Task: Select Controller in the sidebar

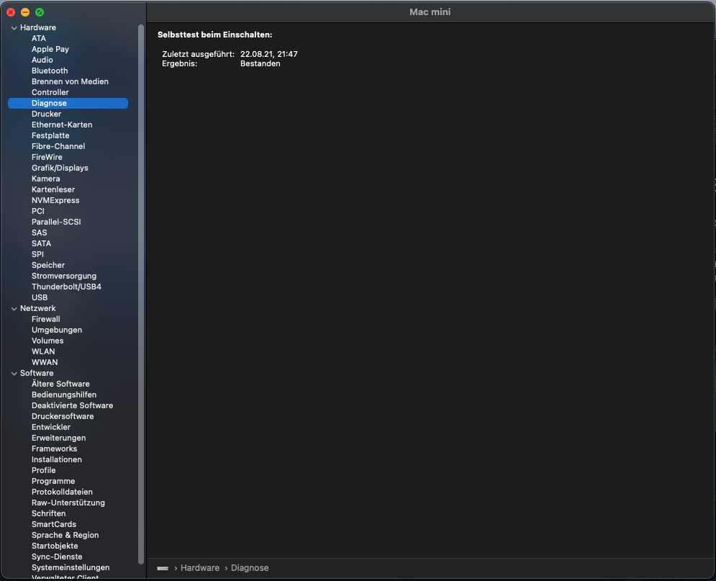Action: pos(50,92)
